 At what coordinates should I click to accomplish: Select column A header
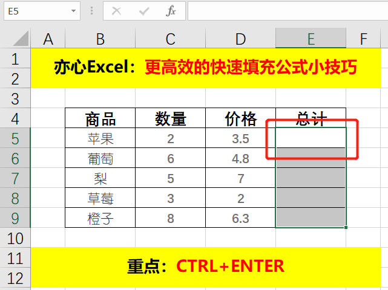coord(48,38)
